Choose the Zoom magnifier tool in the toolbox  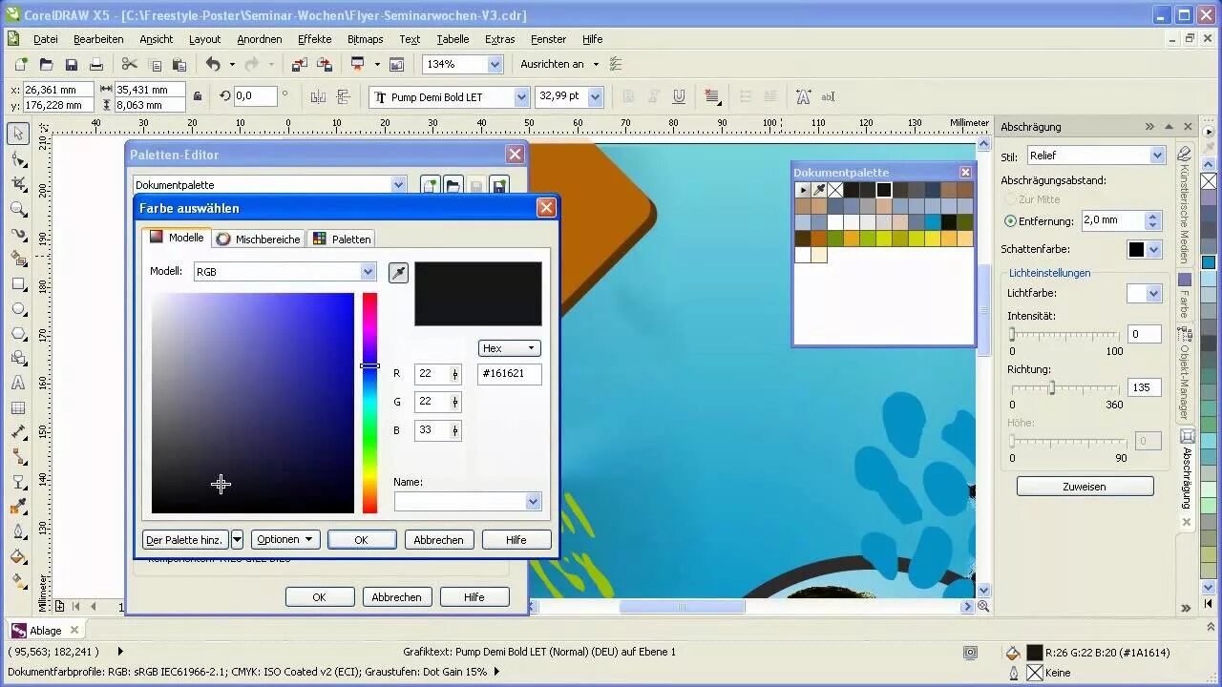click(x=18, y=209)
